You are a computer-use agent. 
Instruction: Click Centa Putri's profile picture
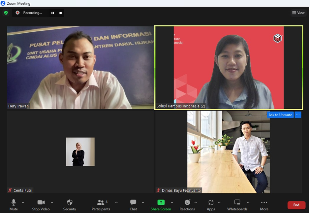click(80, 152)
